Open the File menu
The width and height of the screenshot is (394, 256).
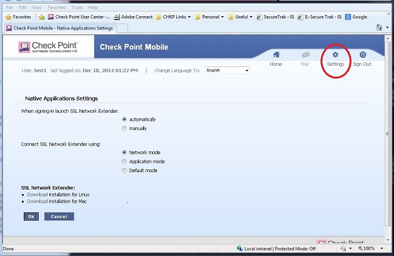point(9,8)
